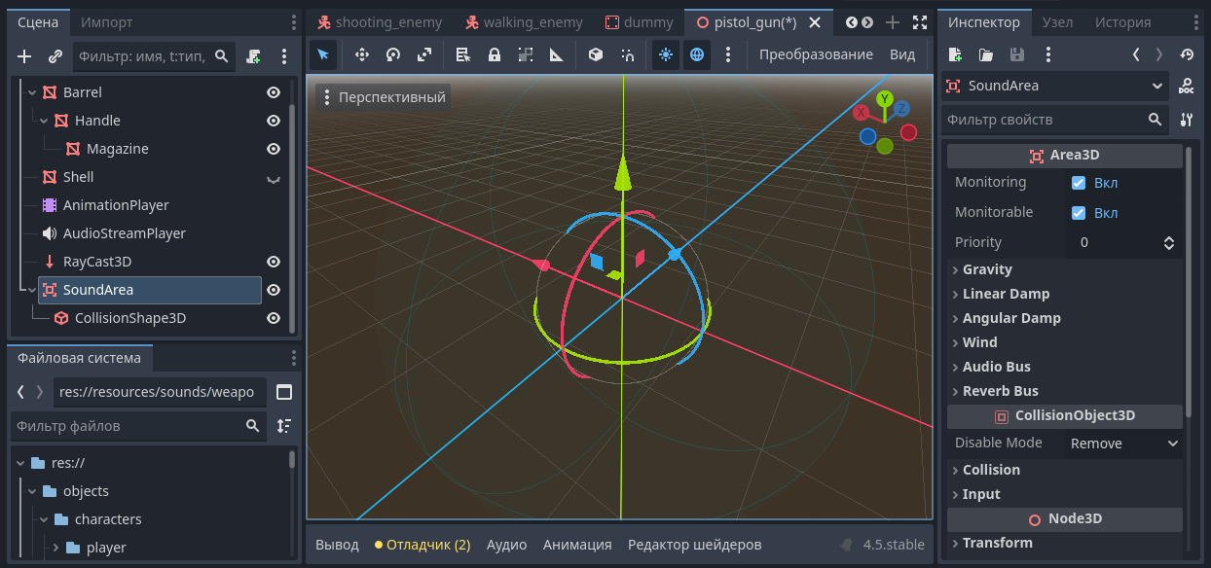Uncheck the Monitoring checkbox
Image resolution: width=1211 pixels, height=568 pixels.
point(1079,183)
